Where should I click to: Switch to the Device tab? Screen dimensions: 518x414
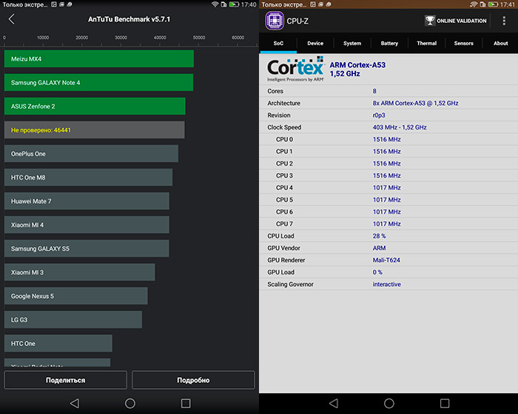coord(315,44)
